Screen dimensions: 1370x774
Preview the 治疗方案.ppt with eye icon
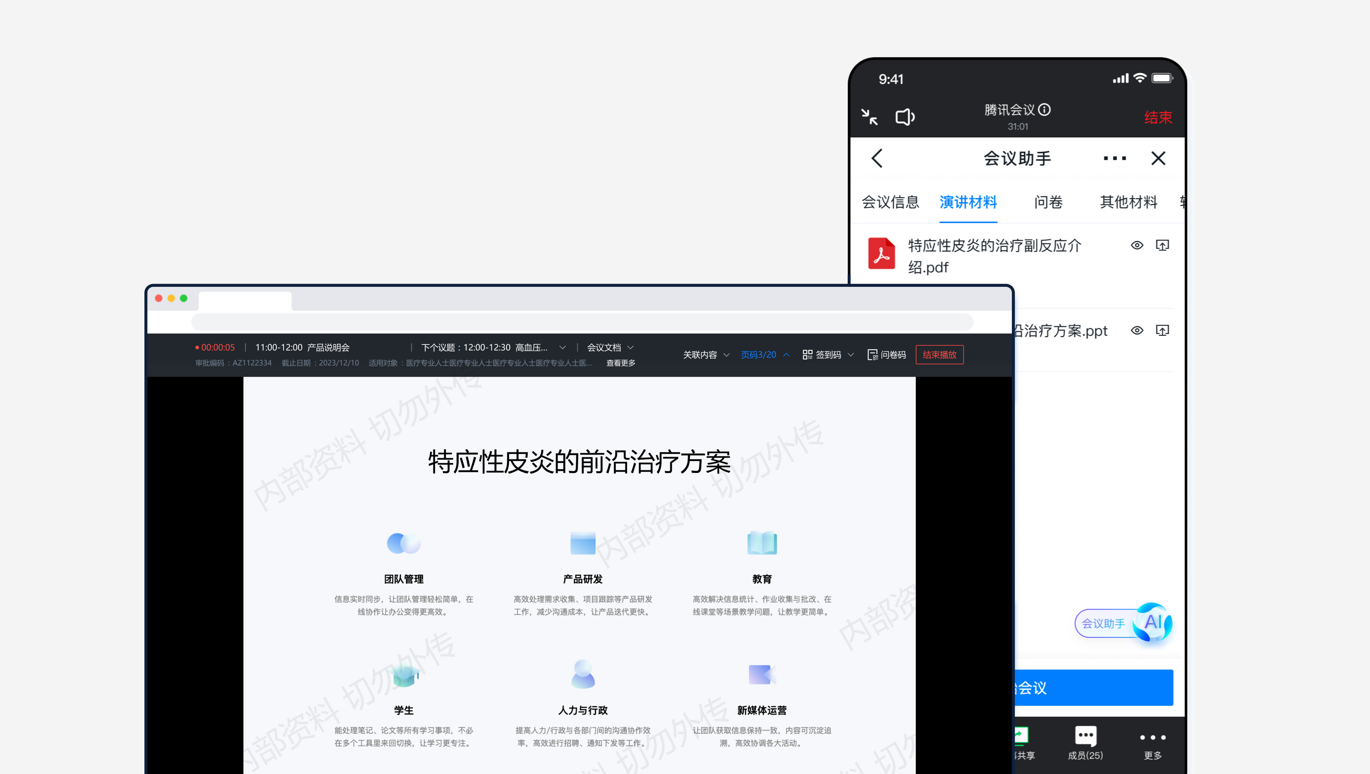[x=1137, y=330]
